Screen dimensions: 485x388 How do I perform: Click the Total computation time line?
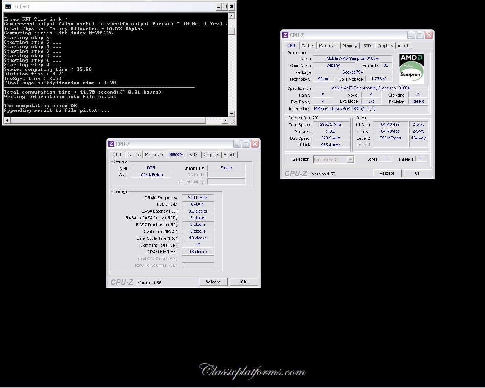click(83, 92)
